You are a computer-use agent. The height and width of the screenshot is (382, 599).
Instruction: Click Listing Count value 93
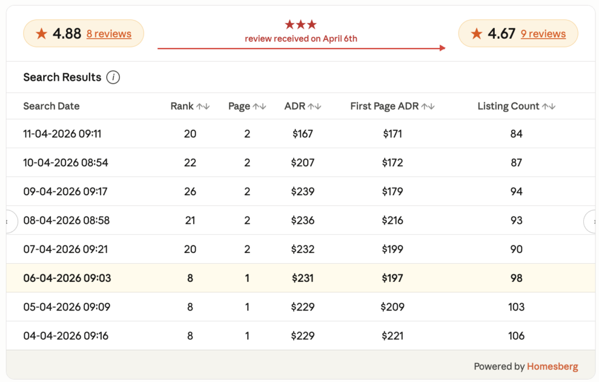516,220
